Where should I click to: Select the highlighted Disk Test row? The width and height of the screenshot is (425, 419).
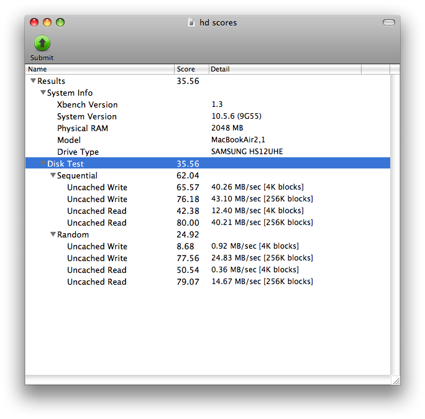pyautogui.click(x=208, y=163)
